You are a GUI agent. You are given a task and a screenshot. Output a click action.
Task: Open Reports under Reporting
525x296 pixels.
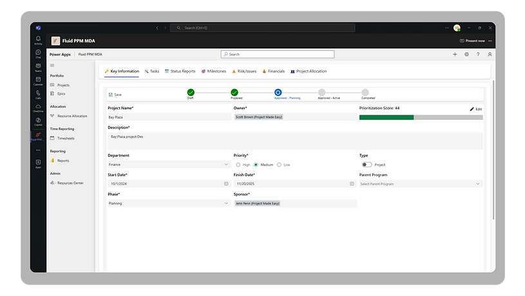pos(60,161)
